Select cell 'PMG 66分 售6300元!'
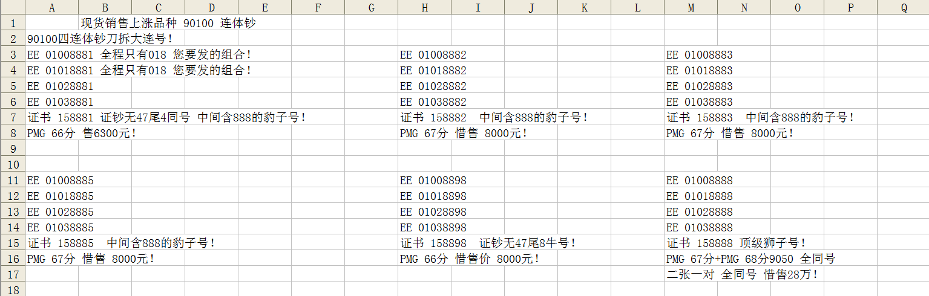 click(51, 133)
